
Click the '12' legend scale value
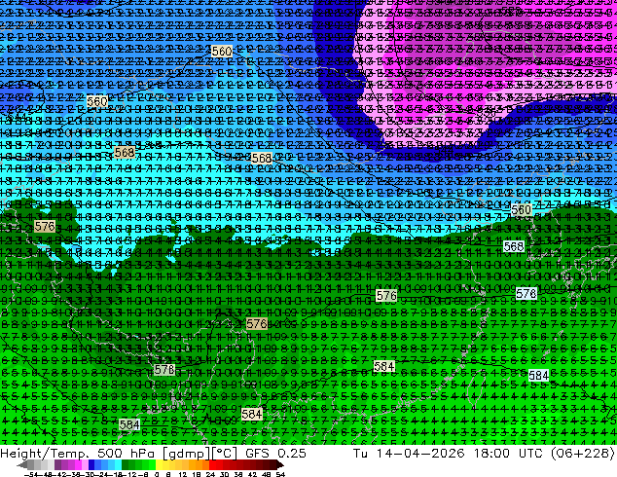coord(182,474)
